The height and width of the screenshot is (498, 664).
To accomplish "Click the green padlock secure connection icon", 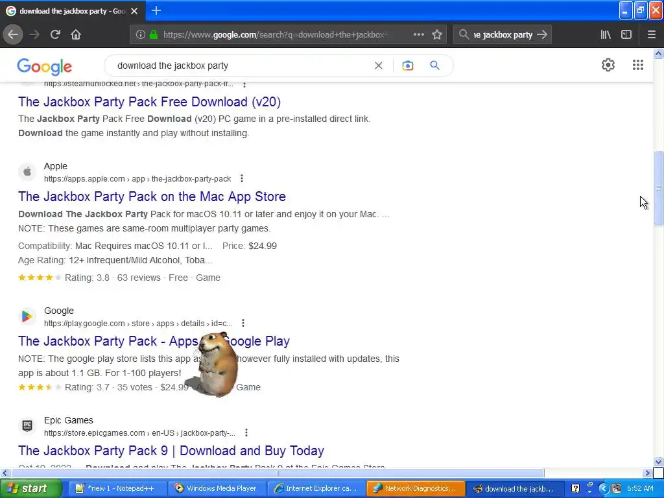I will [x=153, y=35].
